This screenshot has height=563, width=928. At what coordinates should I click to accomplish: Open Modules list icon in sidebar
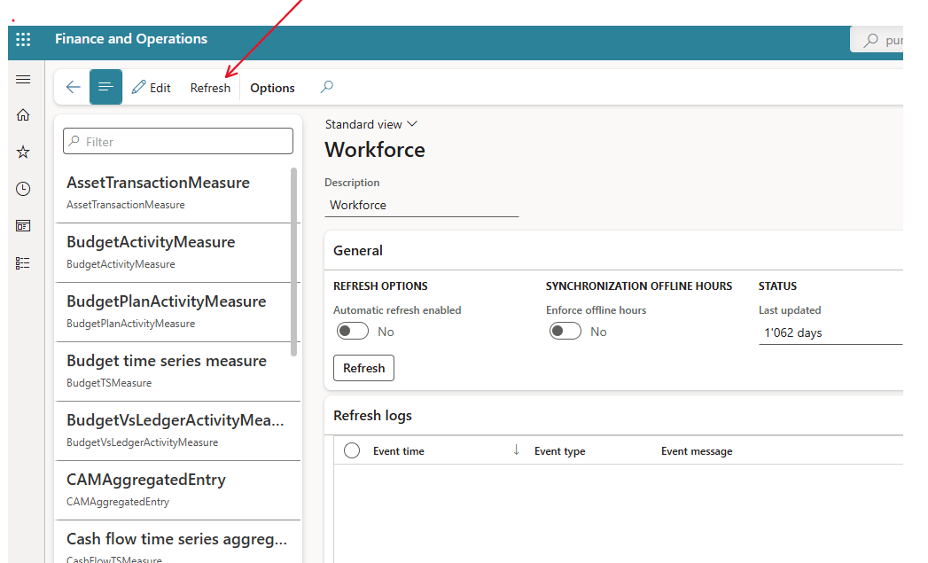point(23,263)
